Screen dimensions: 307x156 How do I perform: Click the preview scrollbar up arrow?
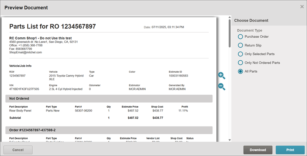point(230,18)
